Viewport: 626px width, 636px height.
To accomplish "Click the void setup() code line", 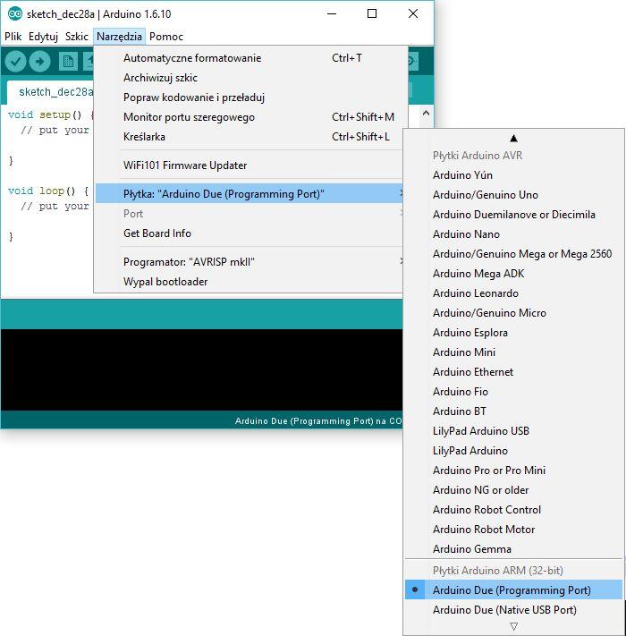I will [50, 114].
